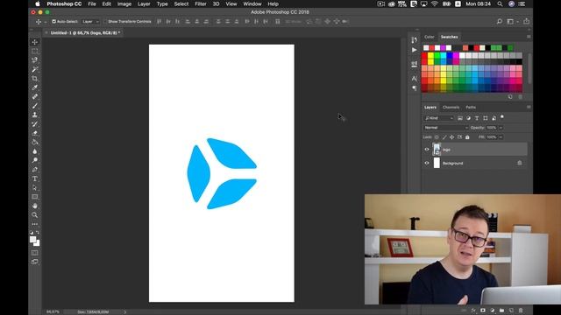The width and height of the screenshot is (561, 315).
Task: Open the Swatches panel menu
Action: [529, 37]
